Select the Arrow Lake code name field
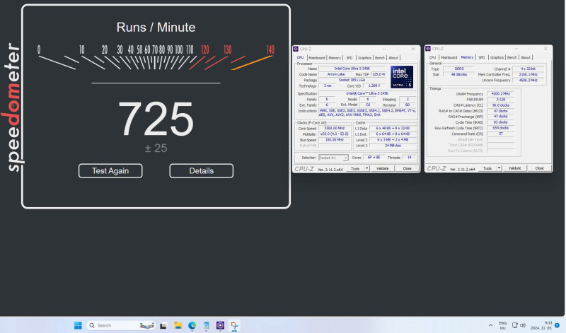 (x=335, y=74)
